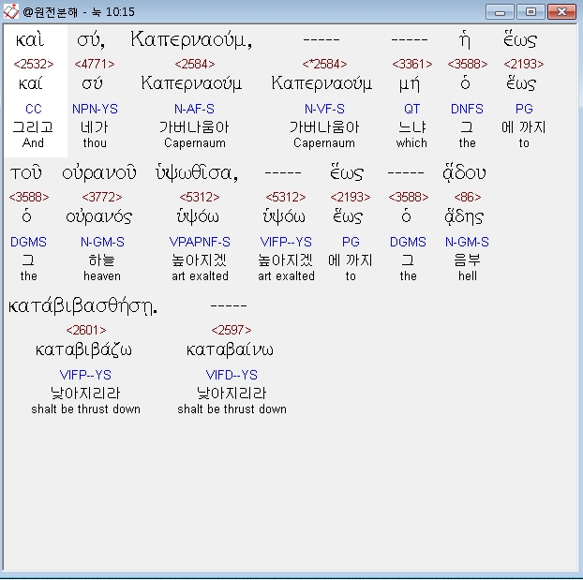Click the lemma ᾅδης
583x580 pixels.
pos(464,216)
